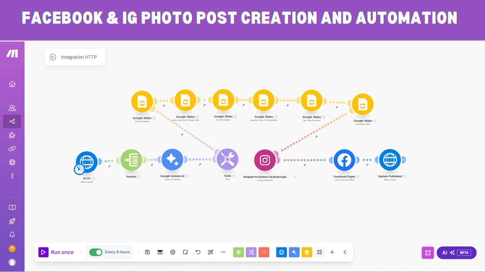
Task: Open the What's new rocket icon
Action: (x=12, y=221)
